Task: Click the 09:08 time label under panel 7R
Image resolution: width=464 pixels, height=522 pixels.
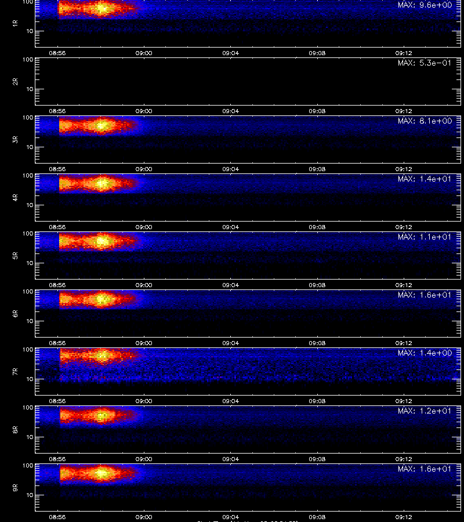Action: [317, 401]
